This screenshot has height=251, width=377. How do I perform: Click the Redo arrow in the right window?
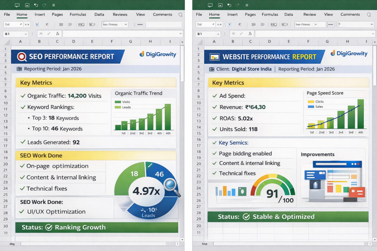coord(237,5)
